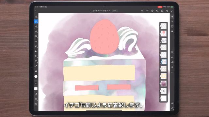Toggle the ruler tool
This screenshot has width=209, height=117.
[x=172, y=108]
